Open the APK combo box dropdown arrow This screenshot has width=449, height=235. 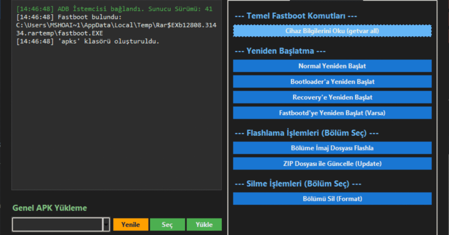[x=106, y=224]
